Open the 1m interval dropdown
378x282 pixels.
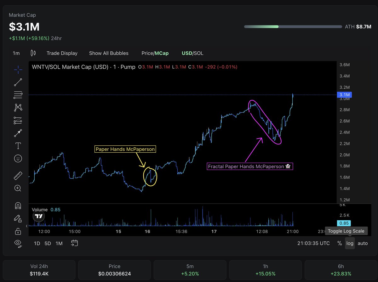coord(16,53)
